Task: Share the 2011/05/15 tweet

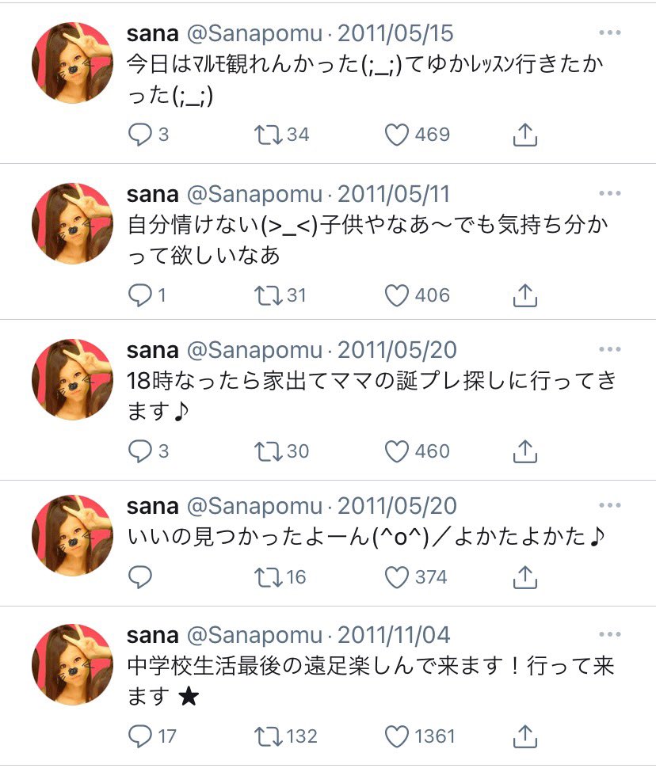Action: click(524, 135)
